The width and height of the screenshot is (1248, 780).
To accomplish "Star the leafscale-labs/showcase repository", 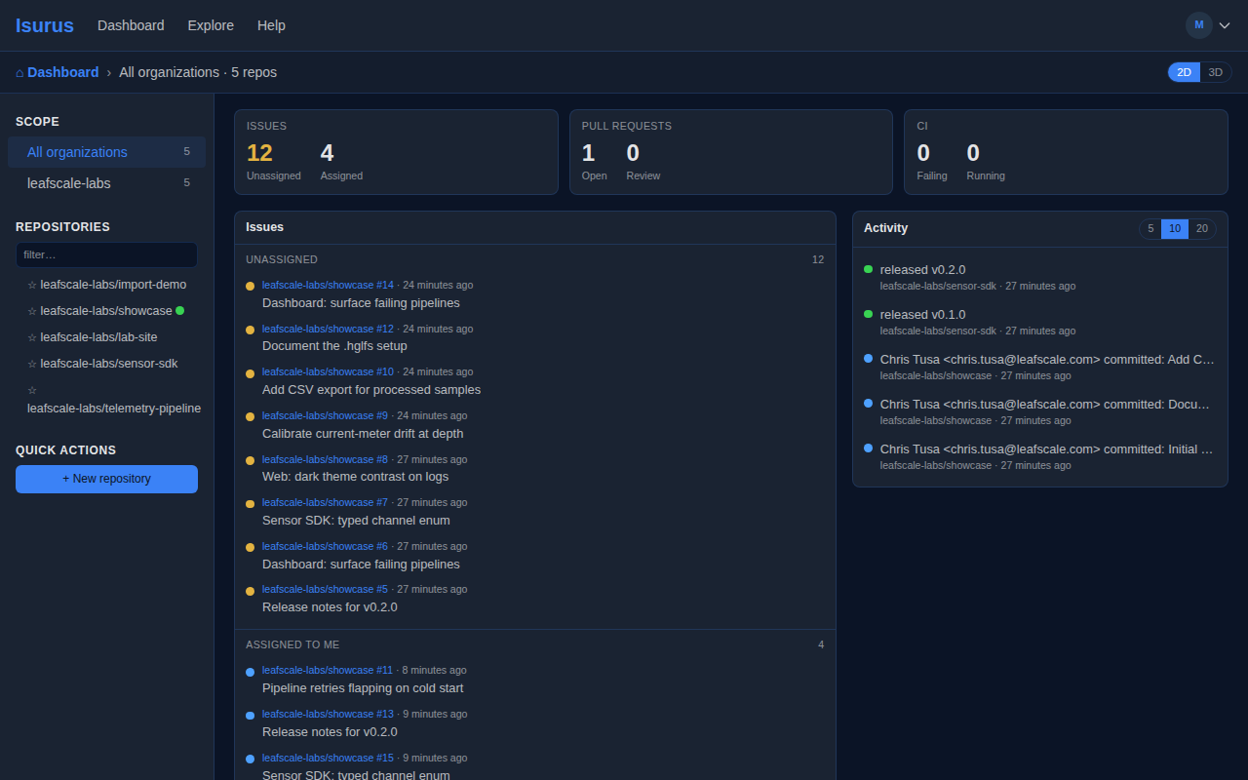I will point(32,311).
